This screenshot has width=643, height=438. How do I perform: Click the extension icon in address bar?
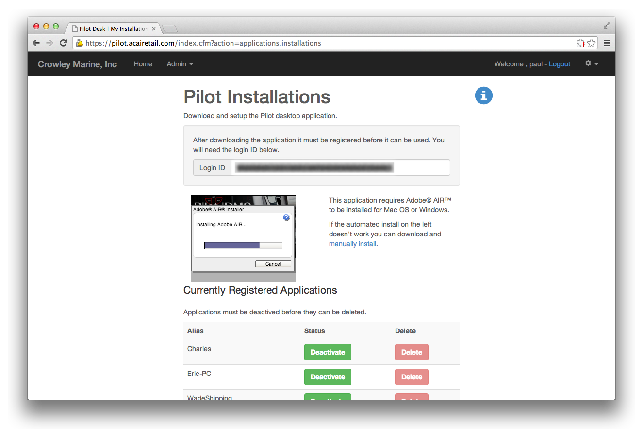[x=580, y=43]
